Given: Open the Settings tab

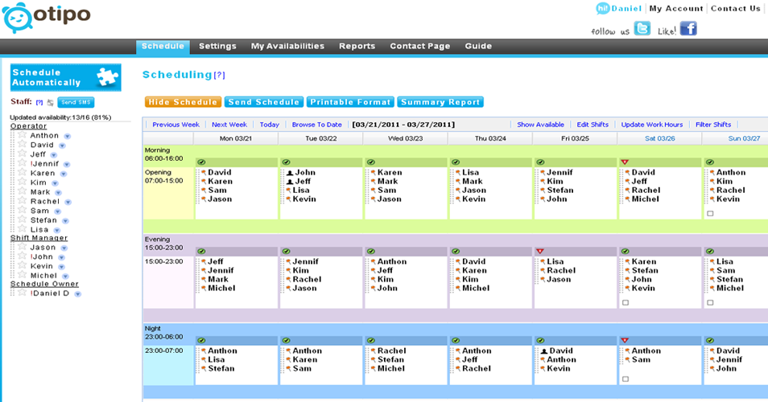Looking at the screenshot, I should click(217, 47).
